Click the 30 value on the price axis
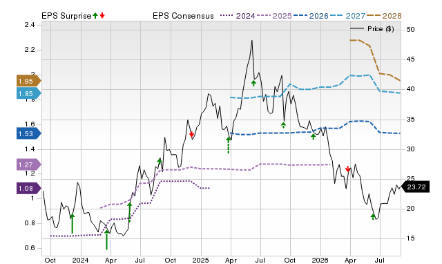 point(411,149)
